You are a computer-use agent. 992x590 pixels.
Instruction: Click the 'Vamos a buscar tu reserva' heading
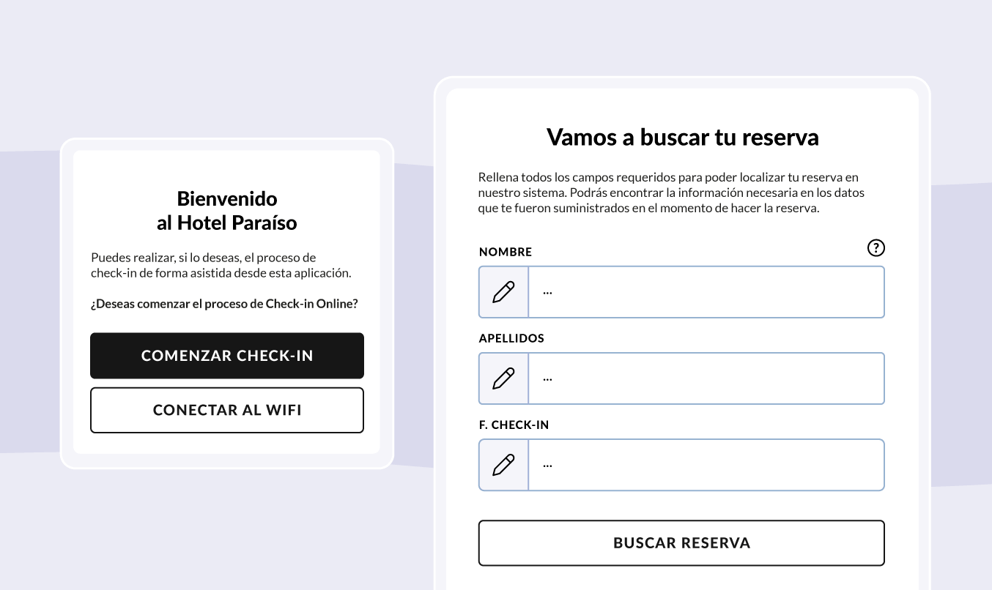[682, 137]
